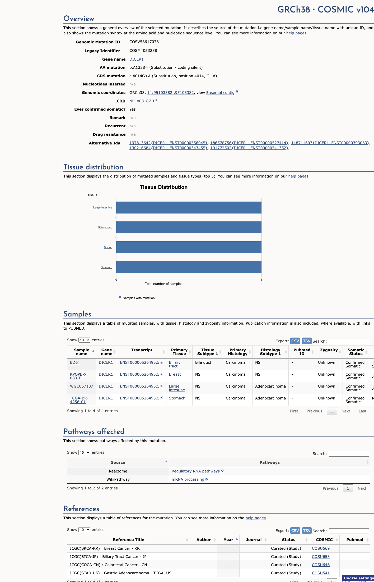374x582 pixels.
Task: Open the Breast tissue link in Samples table
Action: point(175,374)
